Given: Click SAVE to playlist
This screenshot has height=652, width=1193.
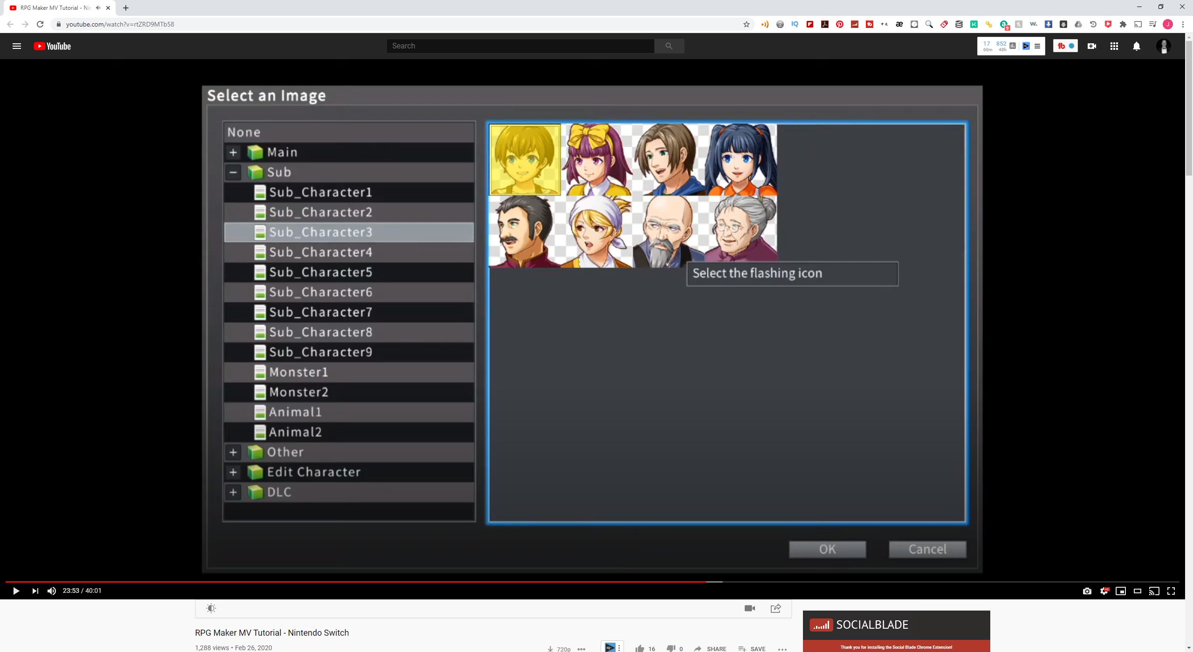Looking at the screenshot, I should (x=752, y=648).
